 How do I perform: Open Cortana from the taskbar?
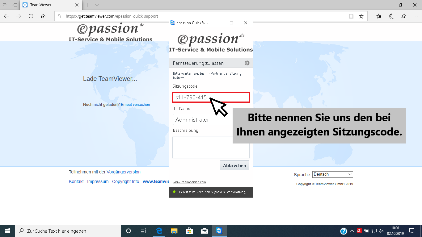[129, 231]
